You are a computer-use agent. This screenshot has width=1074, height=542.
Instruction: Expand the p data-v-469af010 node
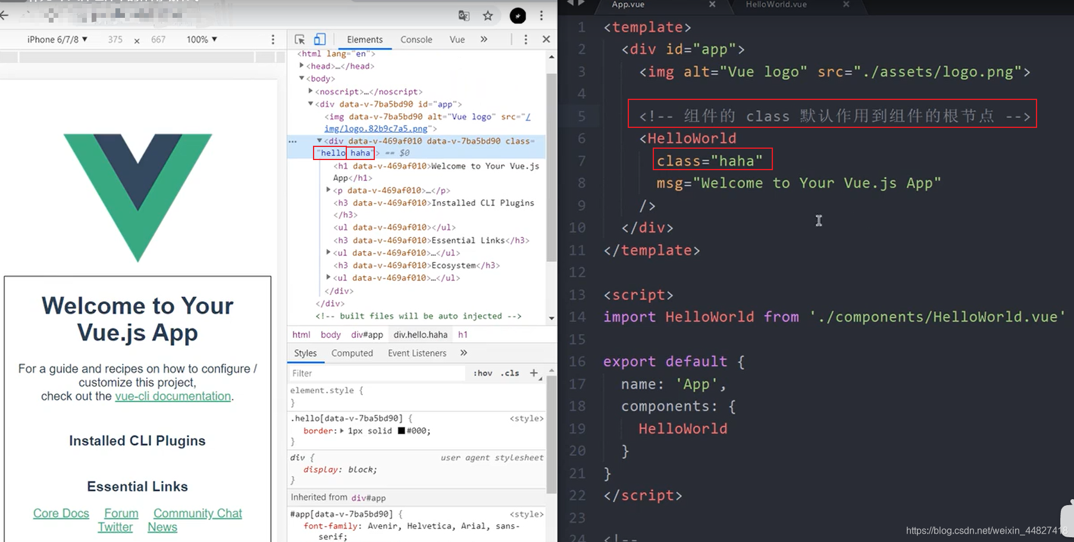click(x=328, y=190)
